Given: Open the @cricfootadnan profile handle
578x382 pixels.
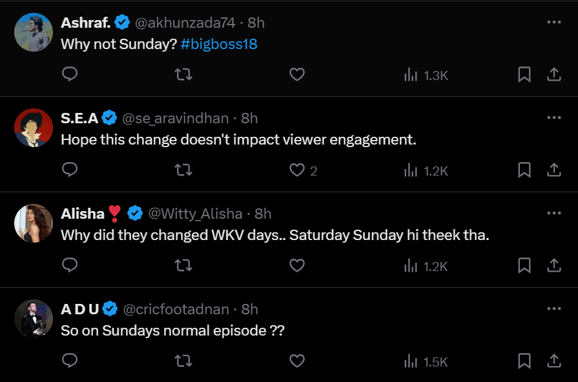Looking at the screenshot, I should (176, 309).
